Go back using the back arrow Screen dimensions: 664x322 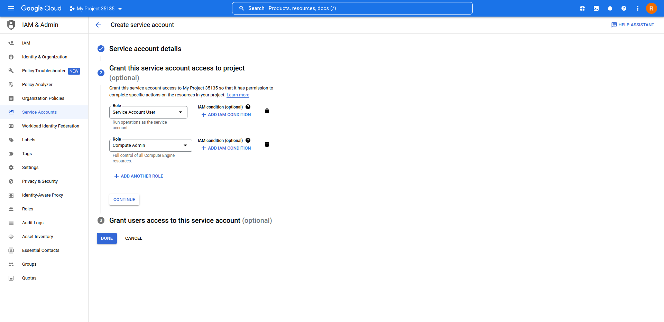(99, 25)
